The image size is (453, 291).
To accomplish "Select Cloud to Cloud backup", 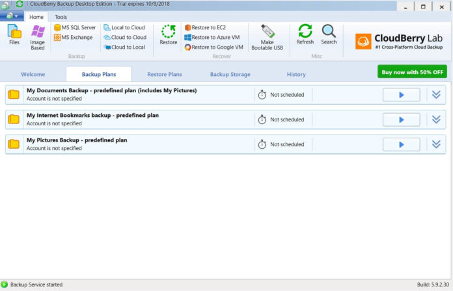I will [125, 37].
